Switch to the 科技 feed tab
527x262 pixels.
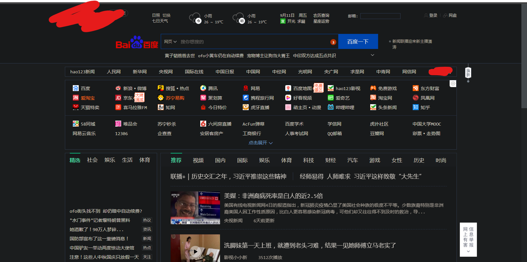[x=309, y=160]
